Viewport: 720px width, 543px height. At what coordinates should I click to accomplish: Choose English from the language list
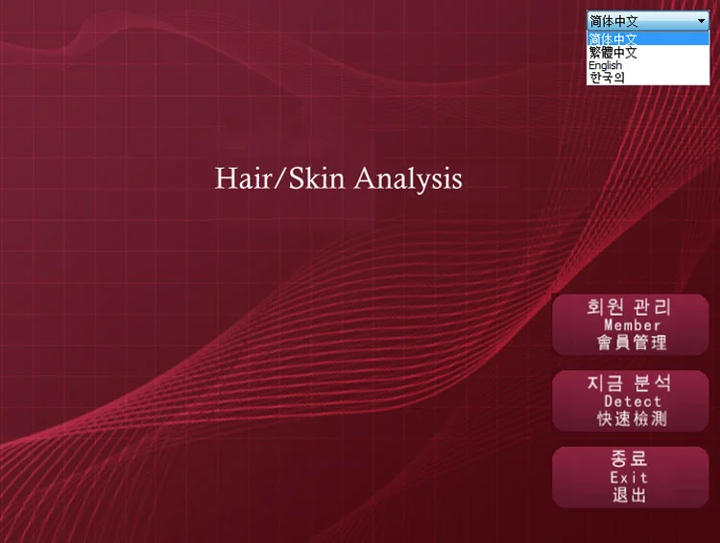point(648,65)
